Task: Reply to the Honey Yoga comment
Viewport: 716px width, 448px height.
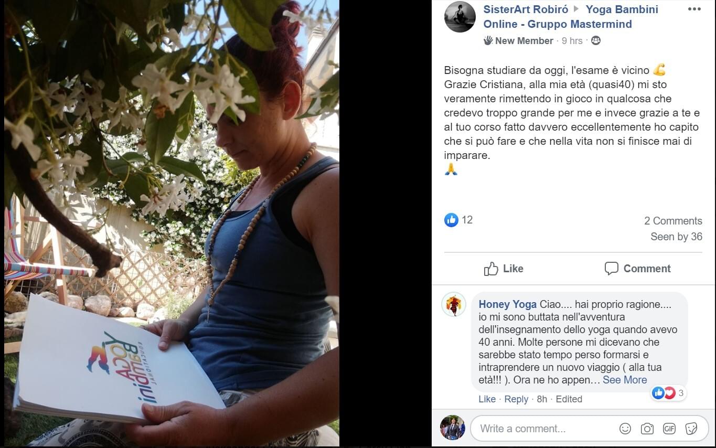Action: pos(516,399)
